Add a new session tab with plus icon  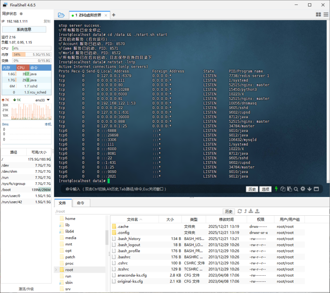click(x=114, y=15)
